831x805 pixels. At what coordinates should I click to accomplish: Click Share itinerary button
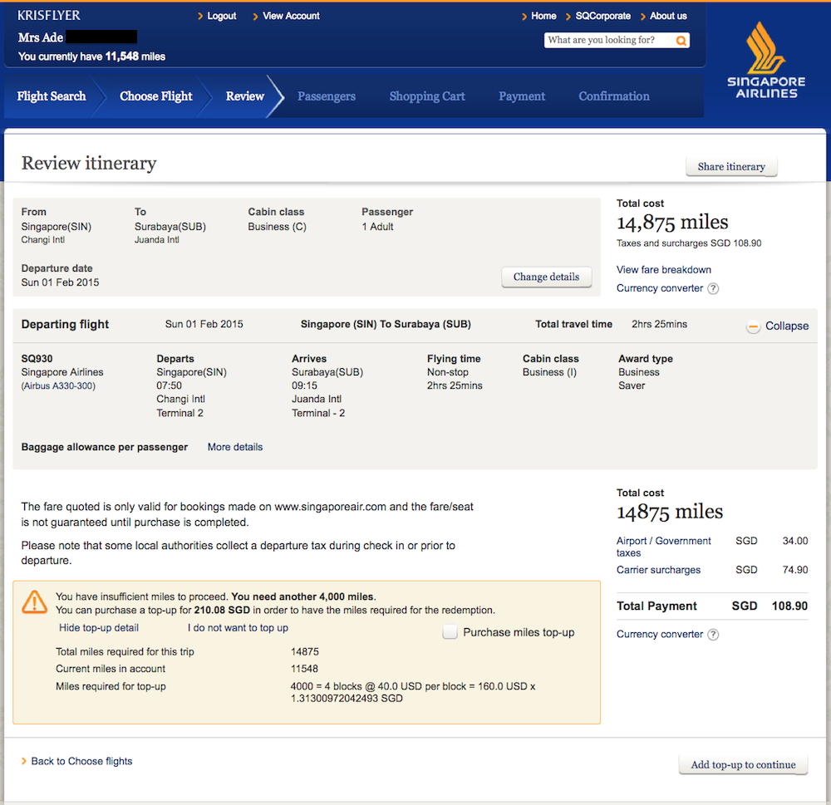click(x=731, y=166)
